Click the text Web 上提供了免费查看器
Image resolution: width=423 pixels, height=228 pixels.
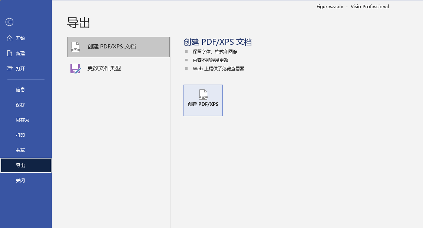(218, 69)
